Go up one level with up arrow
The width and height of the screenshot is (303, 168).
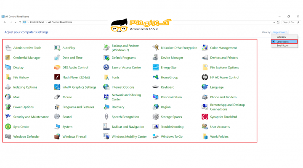coord(20,22)
